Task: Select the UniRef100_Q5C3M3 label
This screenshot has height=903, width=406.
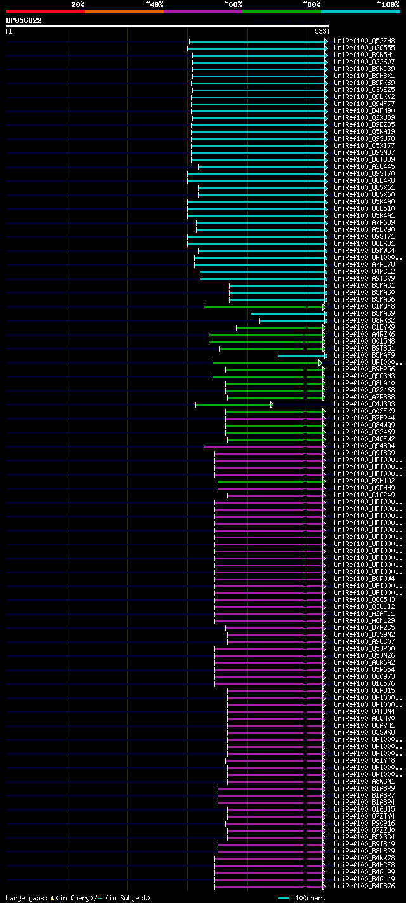Action: (x=364, y=376)
